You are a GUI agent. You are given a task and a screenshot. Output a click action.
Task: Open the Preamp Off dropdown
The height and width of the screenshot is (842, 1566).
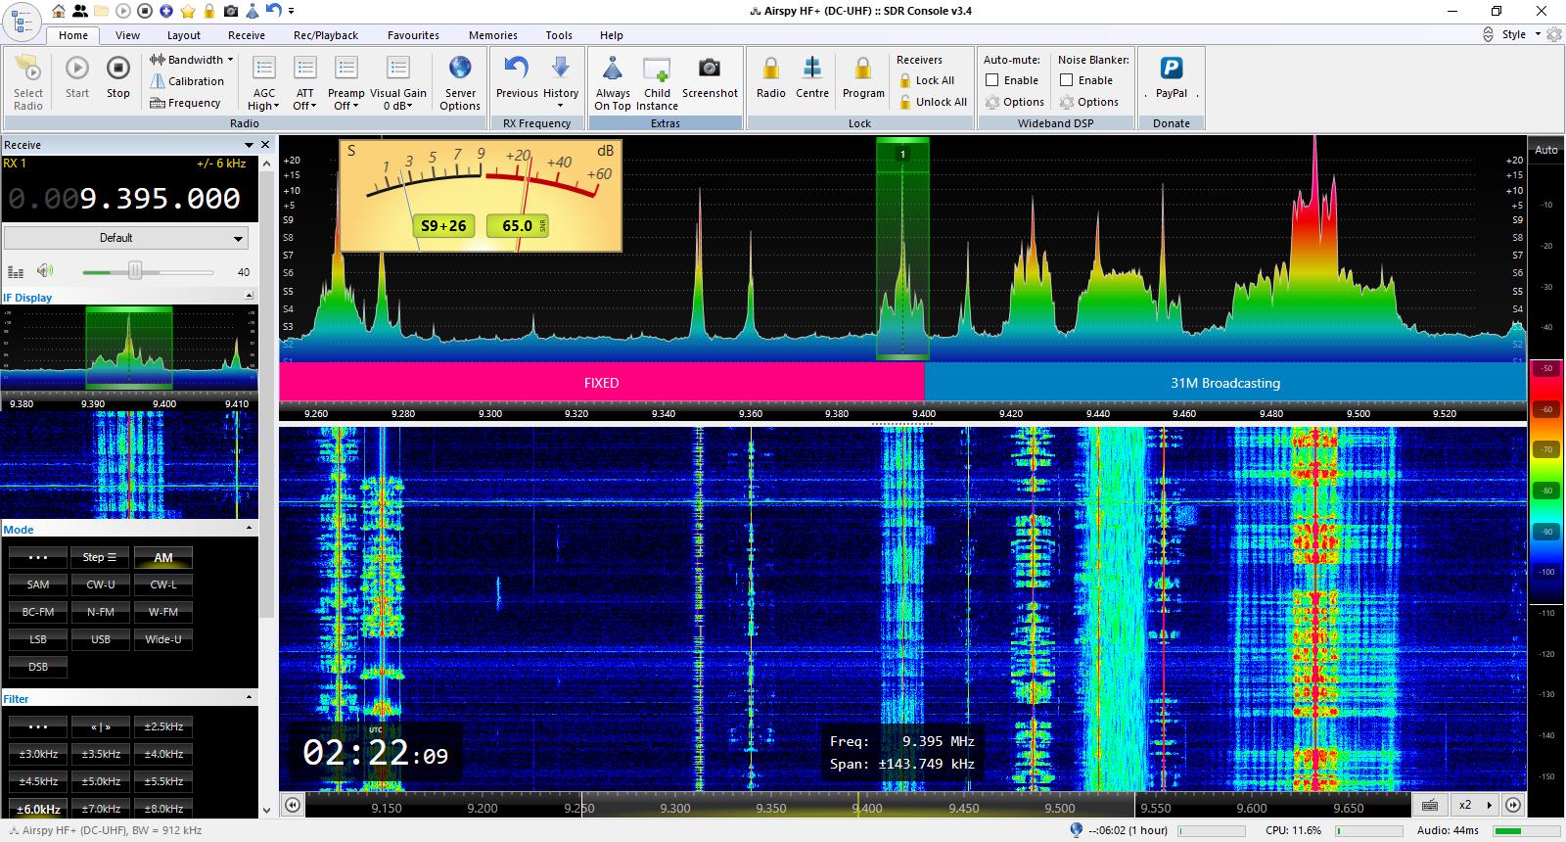pos(345,82)
